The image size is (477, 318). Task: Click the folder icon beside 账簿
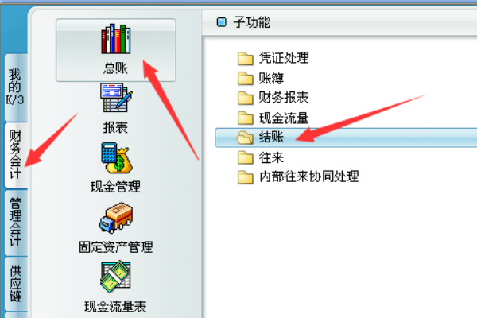245,78
